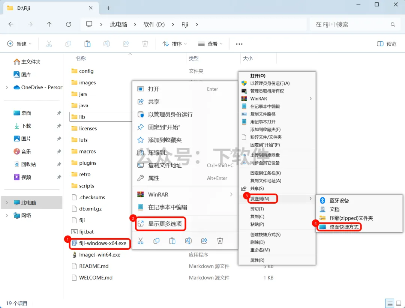Click the cut scissors icon in the context menu
405x308 pixels.
tap(141, 241)
